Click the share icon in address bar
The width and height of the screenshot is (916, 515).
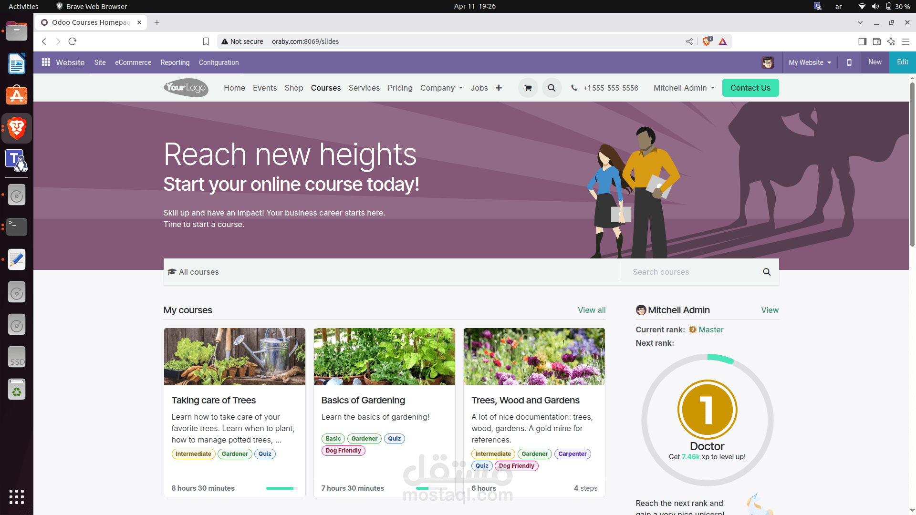[689, 41]
